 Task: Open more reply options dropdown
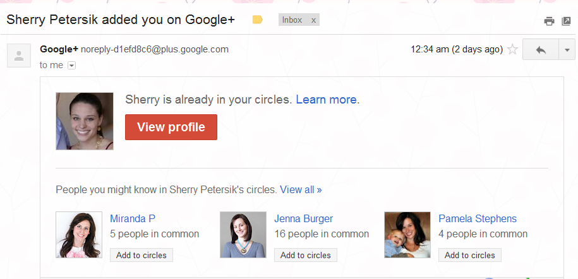click(567, 50)
